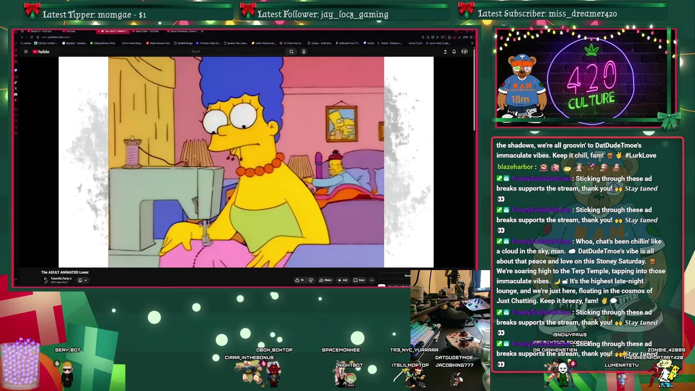Image resolution: width=695 pixels, height=391 pixels.
Task: Open the YouTube account avatar menu
Action: click(x=465, y=52)
